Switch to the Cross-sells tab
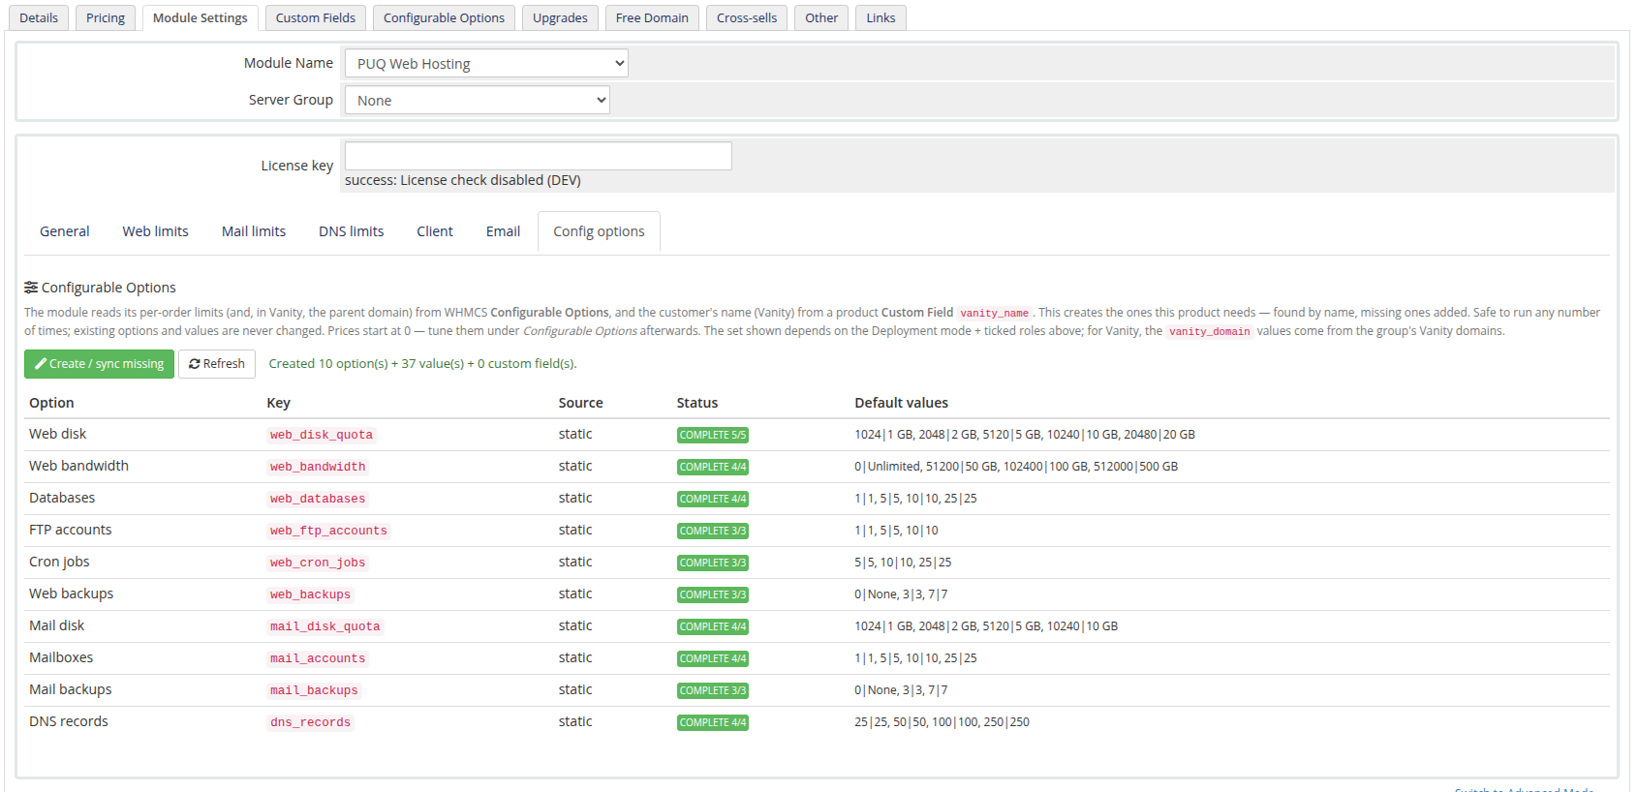This screenshot has width=1638, height=792. click(x=747, y=18)
